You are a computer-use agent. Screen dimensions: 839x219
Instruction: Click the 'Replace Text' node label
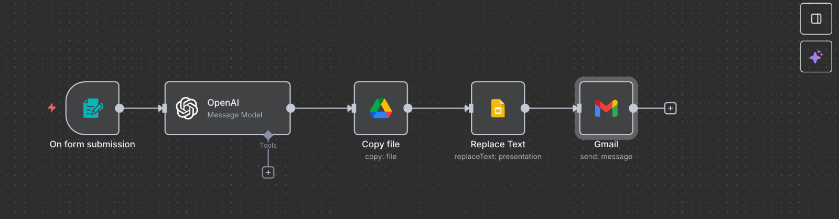tap(498, 144)
